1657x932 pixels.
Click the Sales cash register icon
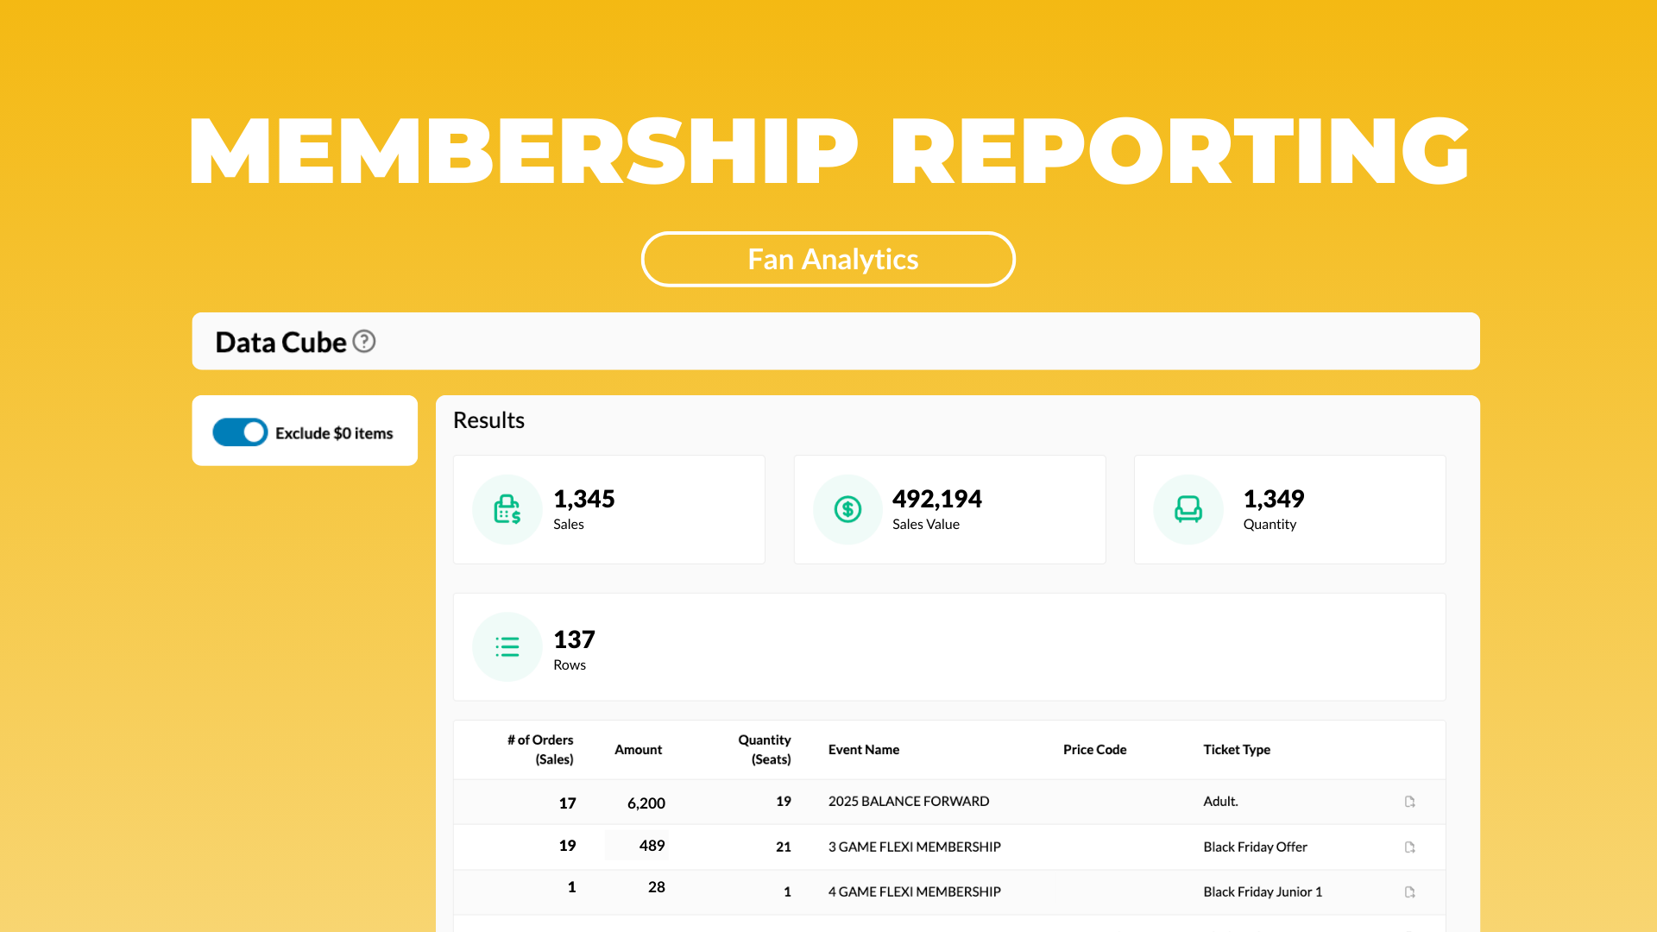[507, 510]
